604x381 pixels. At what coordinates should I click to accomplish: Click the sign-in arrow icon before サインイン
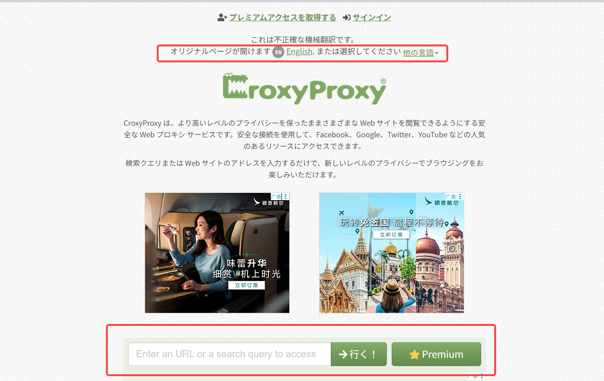(x=346, y=17)
